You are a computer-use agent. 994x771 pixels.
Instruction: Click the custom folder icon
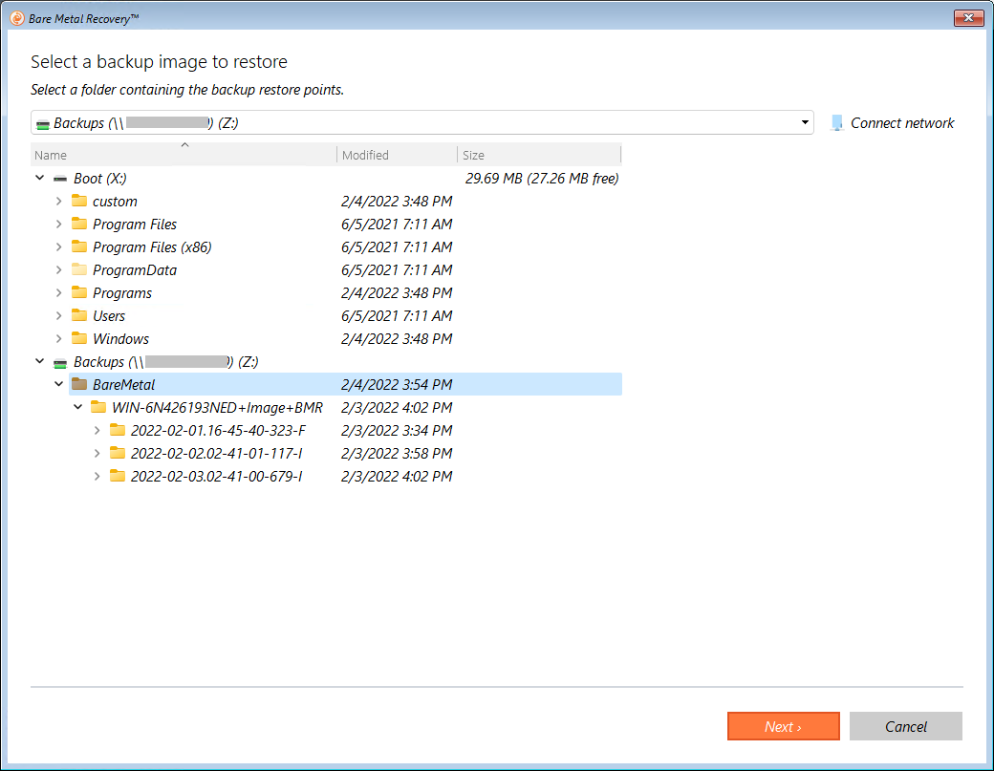[x=79, y=202]
